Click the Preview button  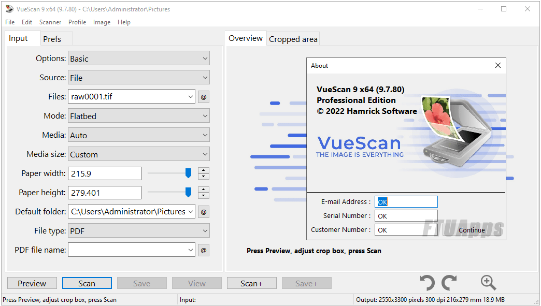pos(32,283)
